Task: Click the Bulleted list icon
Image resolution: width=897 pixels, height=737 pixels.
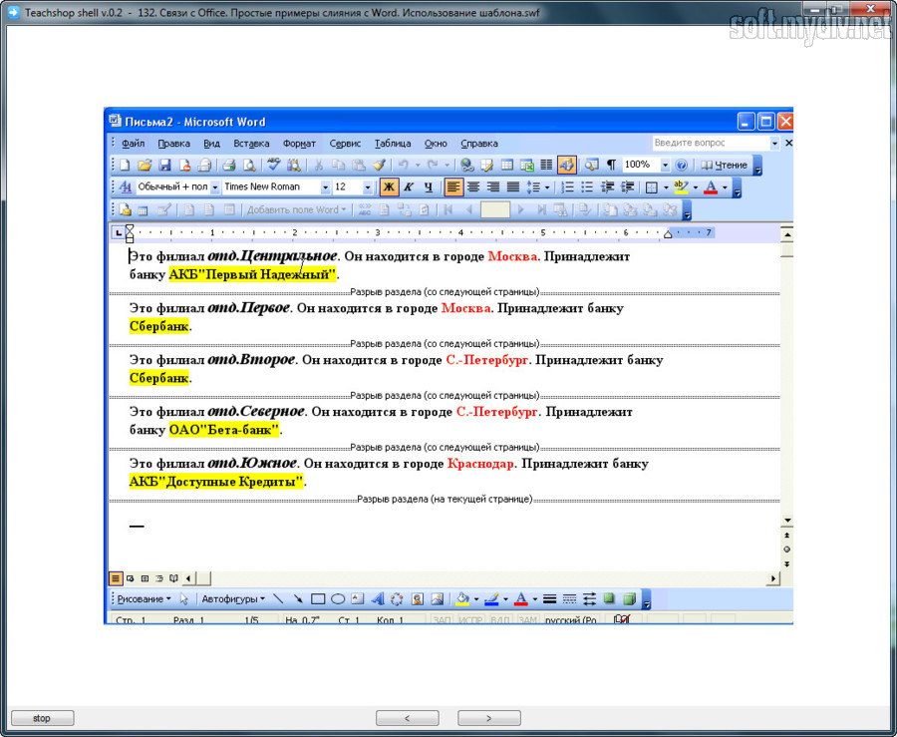Action: click(587, 187)
